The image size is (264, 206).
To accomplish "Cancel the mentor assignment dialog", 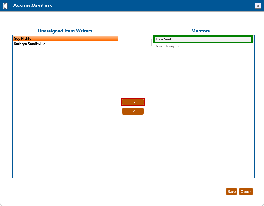I will tap(246, 192).
